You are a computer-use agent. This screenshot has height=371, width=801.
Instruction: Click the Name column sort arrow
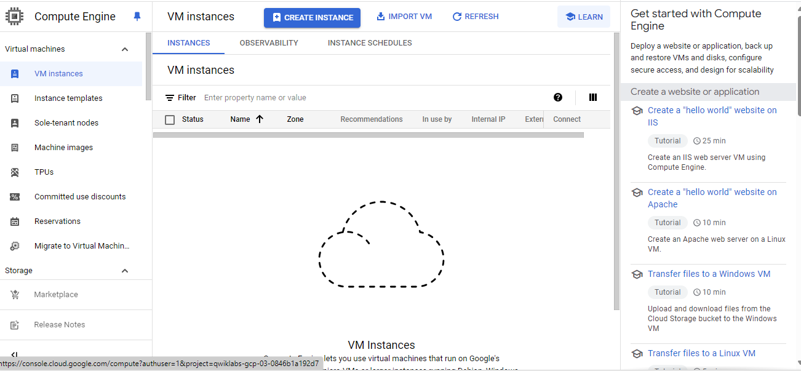260,119
